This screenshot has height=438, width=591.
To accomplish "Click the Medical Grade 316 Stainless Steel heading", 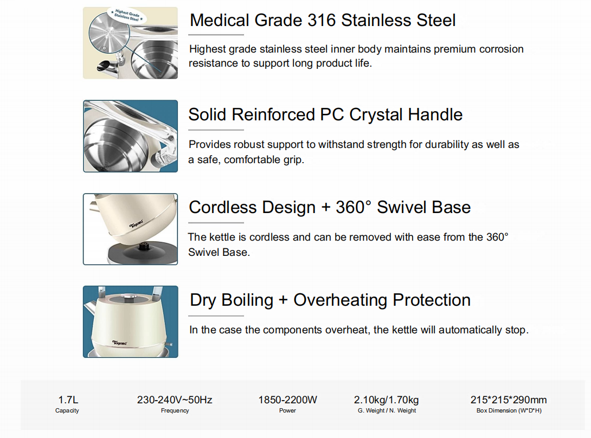I will 323,21.
